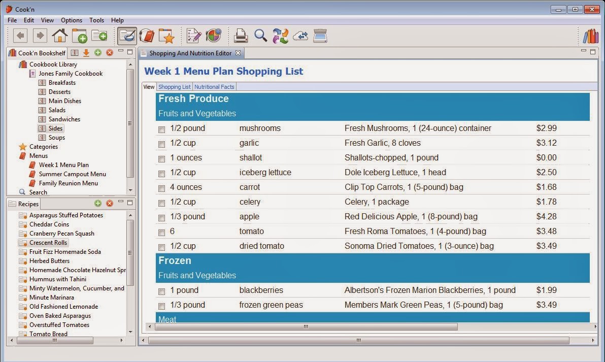Check the shallot item checkbox
This screenshot has width=605, height=362.
162,159
